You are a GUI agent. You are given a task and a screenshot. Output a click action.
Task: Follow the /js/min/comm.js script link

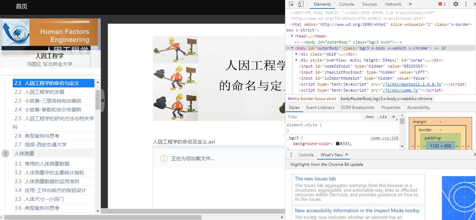[400, 90]
